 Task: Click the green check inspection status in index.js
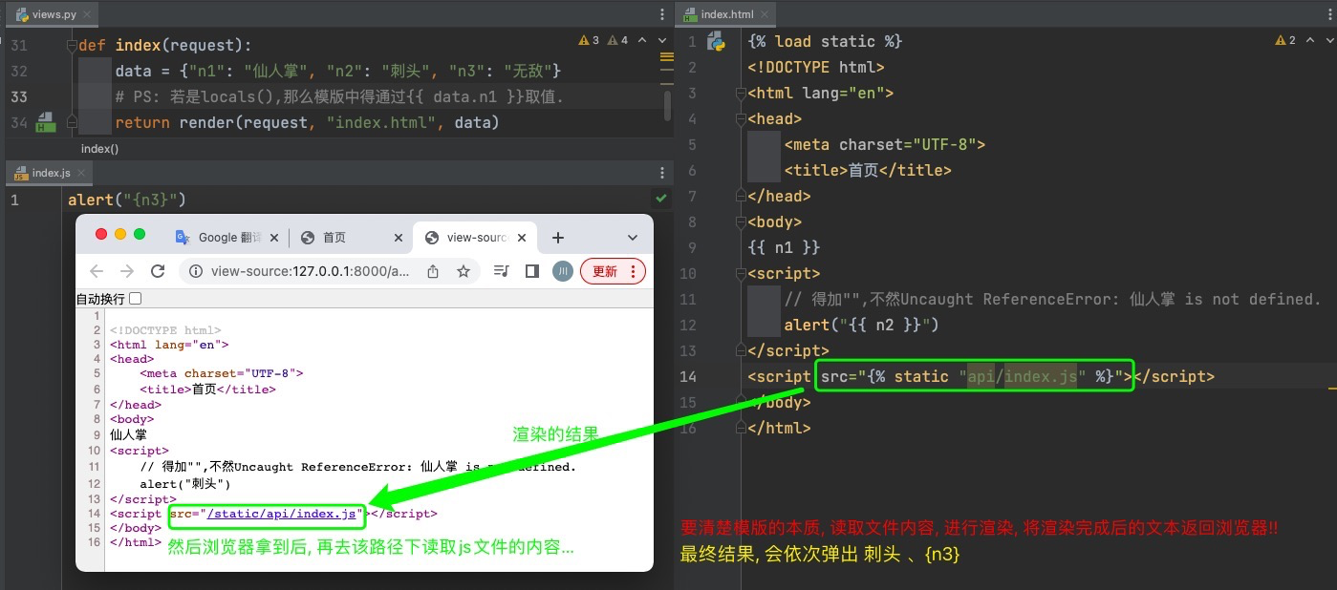pyautogui.click(x=660, y=199)
